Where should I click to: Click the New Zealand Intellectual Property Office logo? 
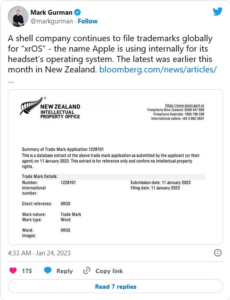[50, 108]
